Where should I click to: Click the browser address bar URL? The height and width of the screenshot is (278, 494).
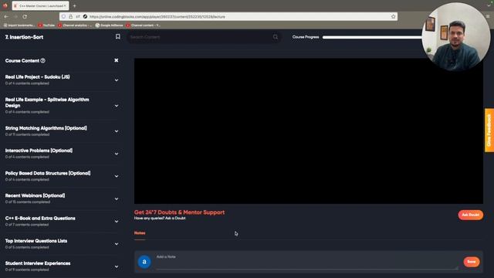157,17
